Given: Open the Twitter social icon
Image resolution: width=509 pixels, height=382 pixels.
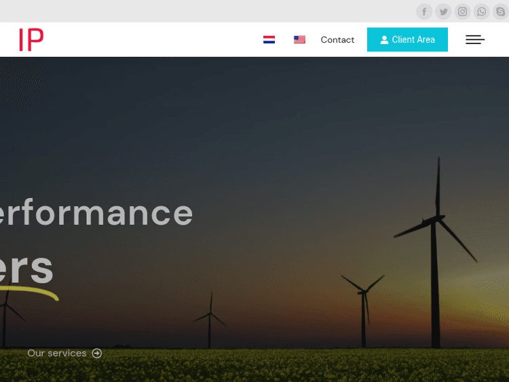Looking at the screenshot, I should click(x=443, y=12).
